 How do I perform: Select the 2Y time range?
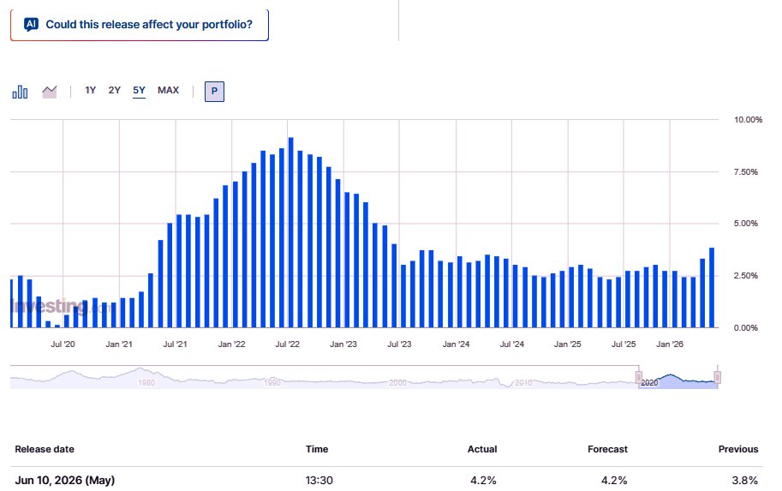pos(114,90)
